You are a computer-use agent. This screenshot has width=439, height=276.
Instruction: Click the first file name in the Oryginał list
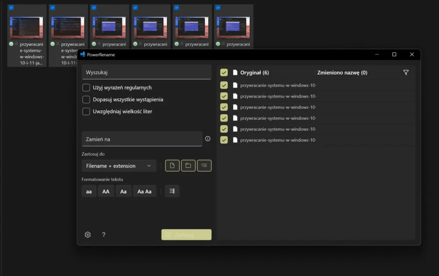278,86
